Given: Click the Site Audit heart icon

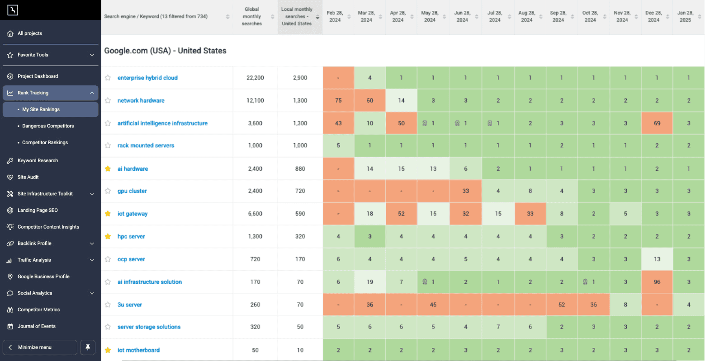Looking at the screenshot, I should tap(10, 177).
